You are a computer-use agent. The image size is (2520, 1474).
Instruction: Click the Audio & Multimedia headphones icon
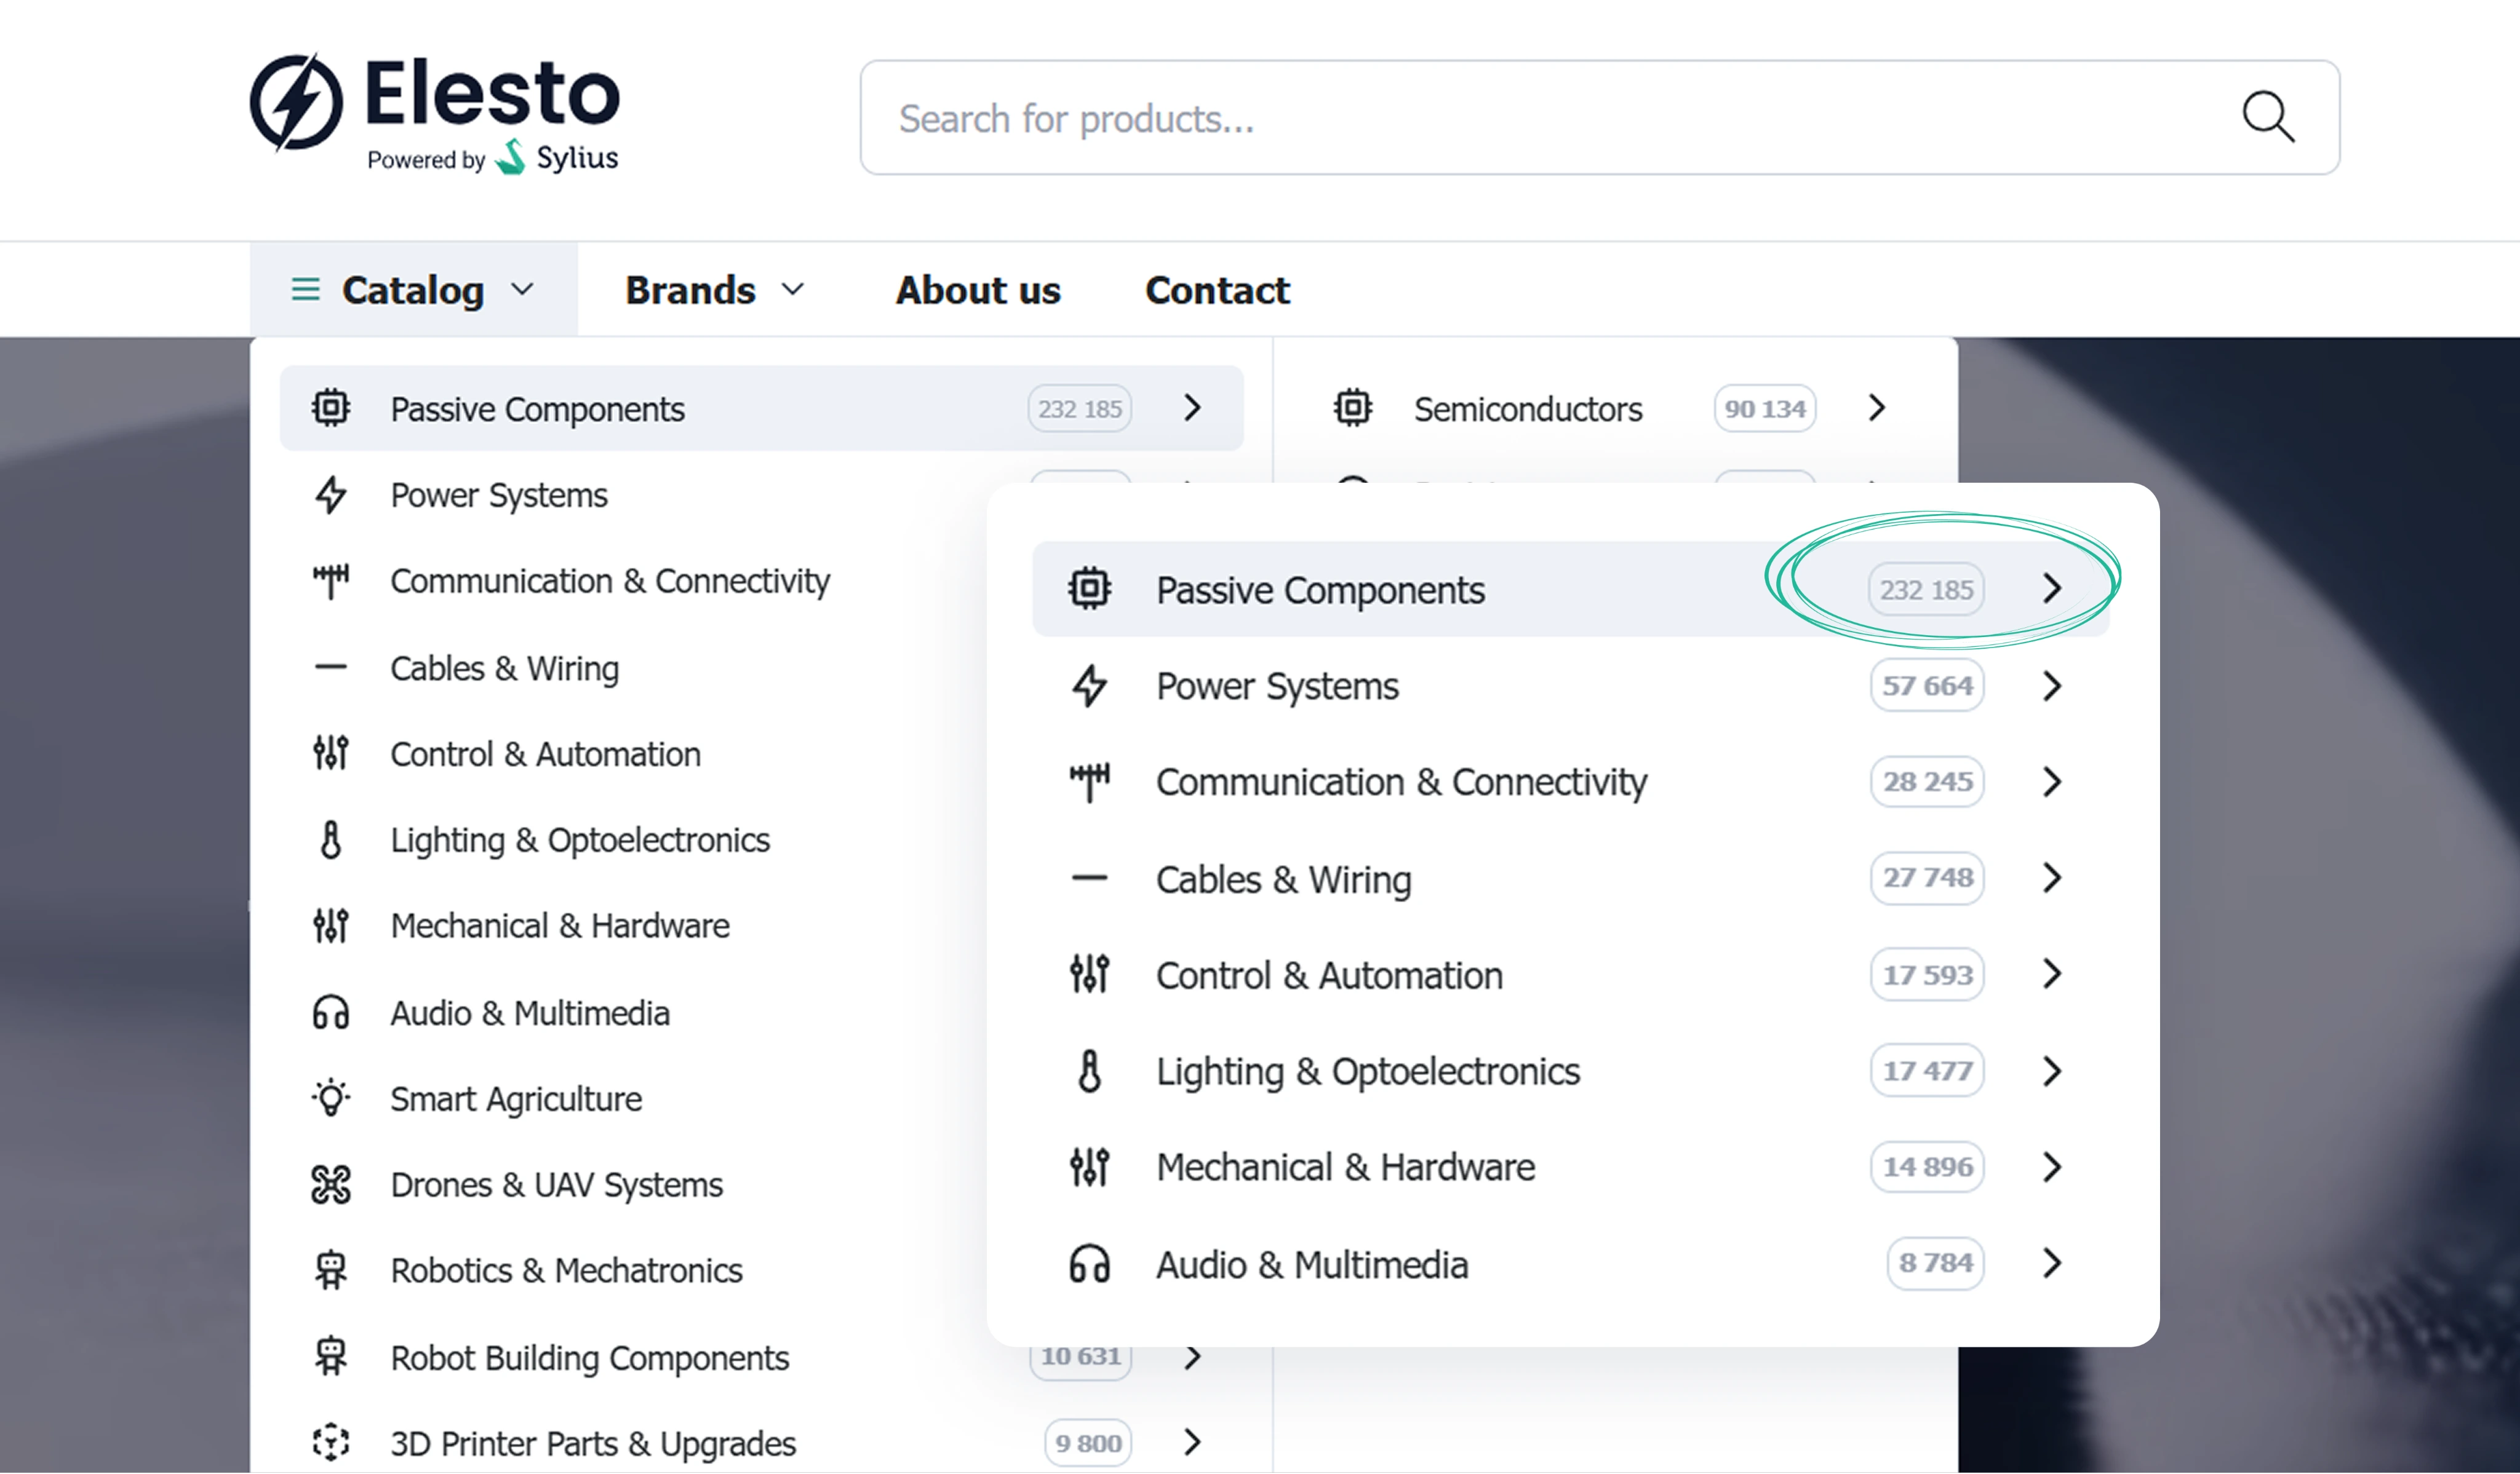[331, 1012]
